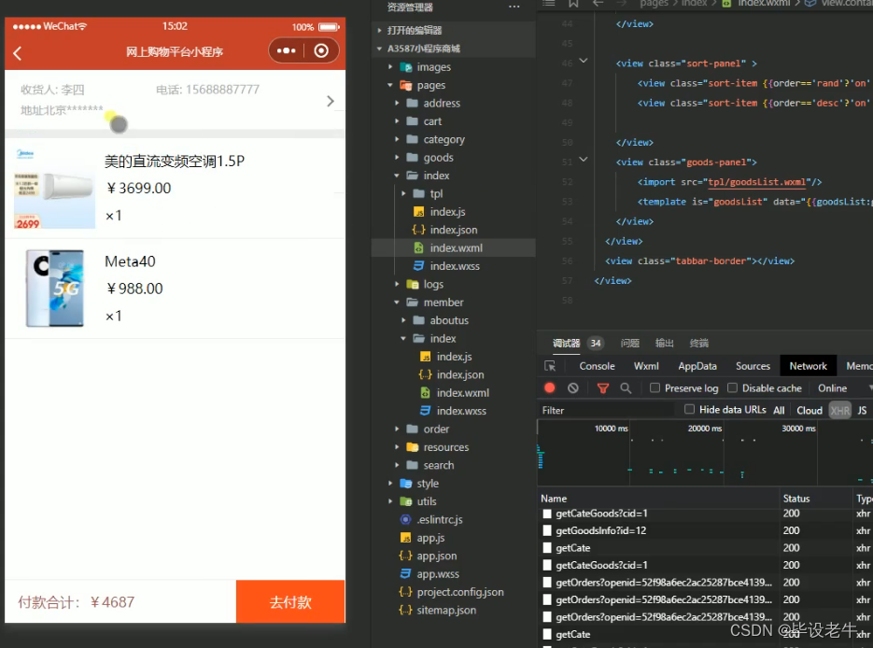873x648 pixels.
Task: Stop recording network log with red button
Action: (x=550, y=388)
